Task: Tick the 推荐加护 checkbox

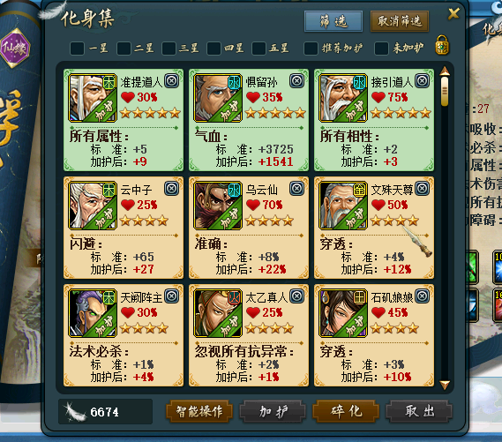Action: (x=311, y=49)
